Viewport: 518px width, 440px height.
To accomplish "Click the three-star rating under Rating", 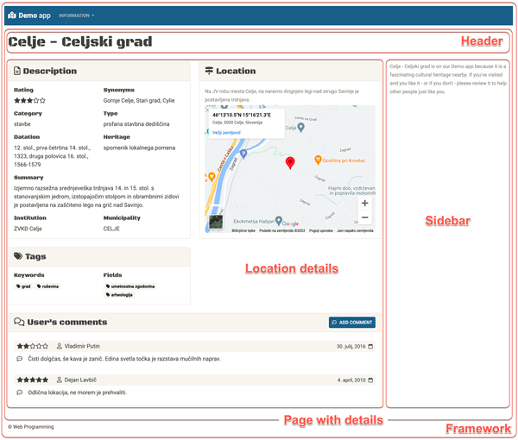I will (29, 101).
